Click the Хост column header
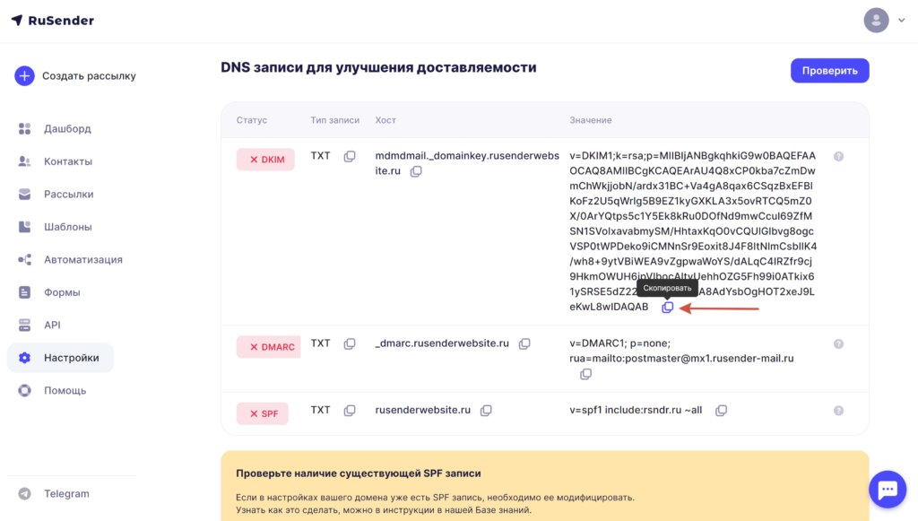This screenshot has width=918, height=521. (x=385, y=120)
